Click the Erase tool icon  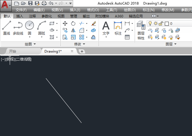tap(93, 23)
